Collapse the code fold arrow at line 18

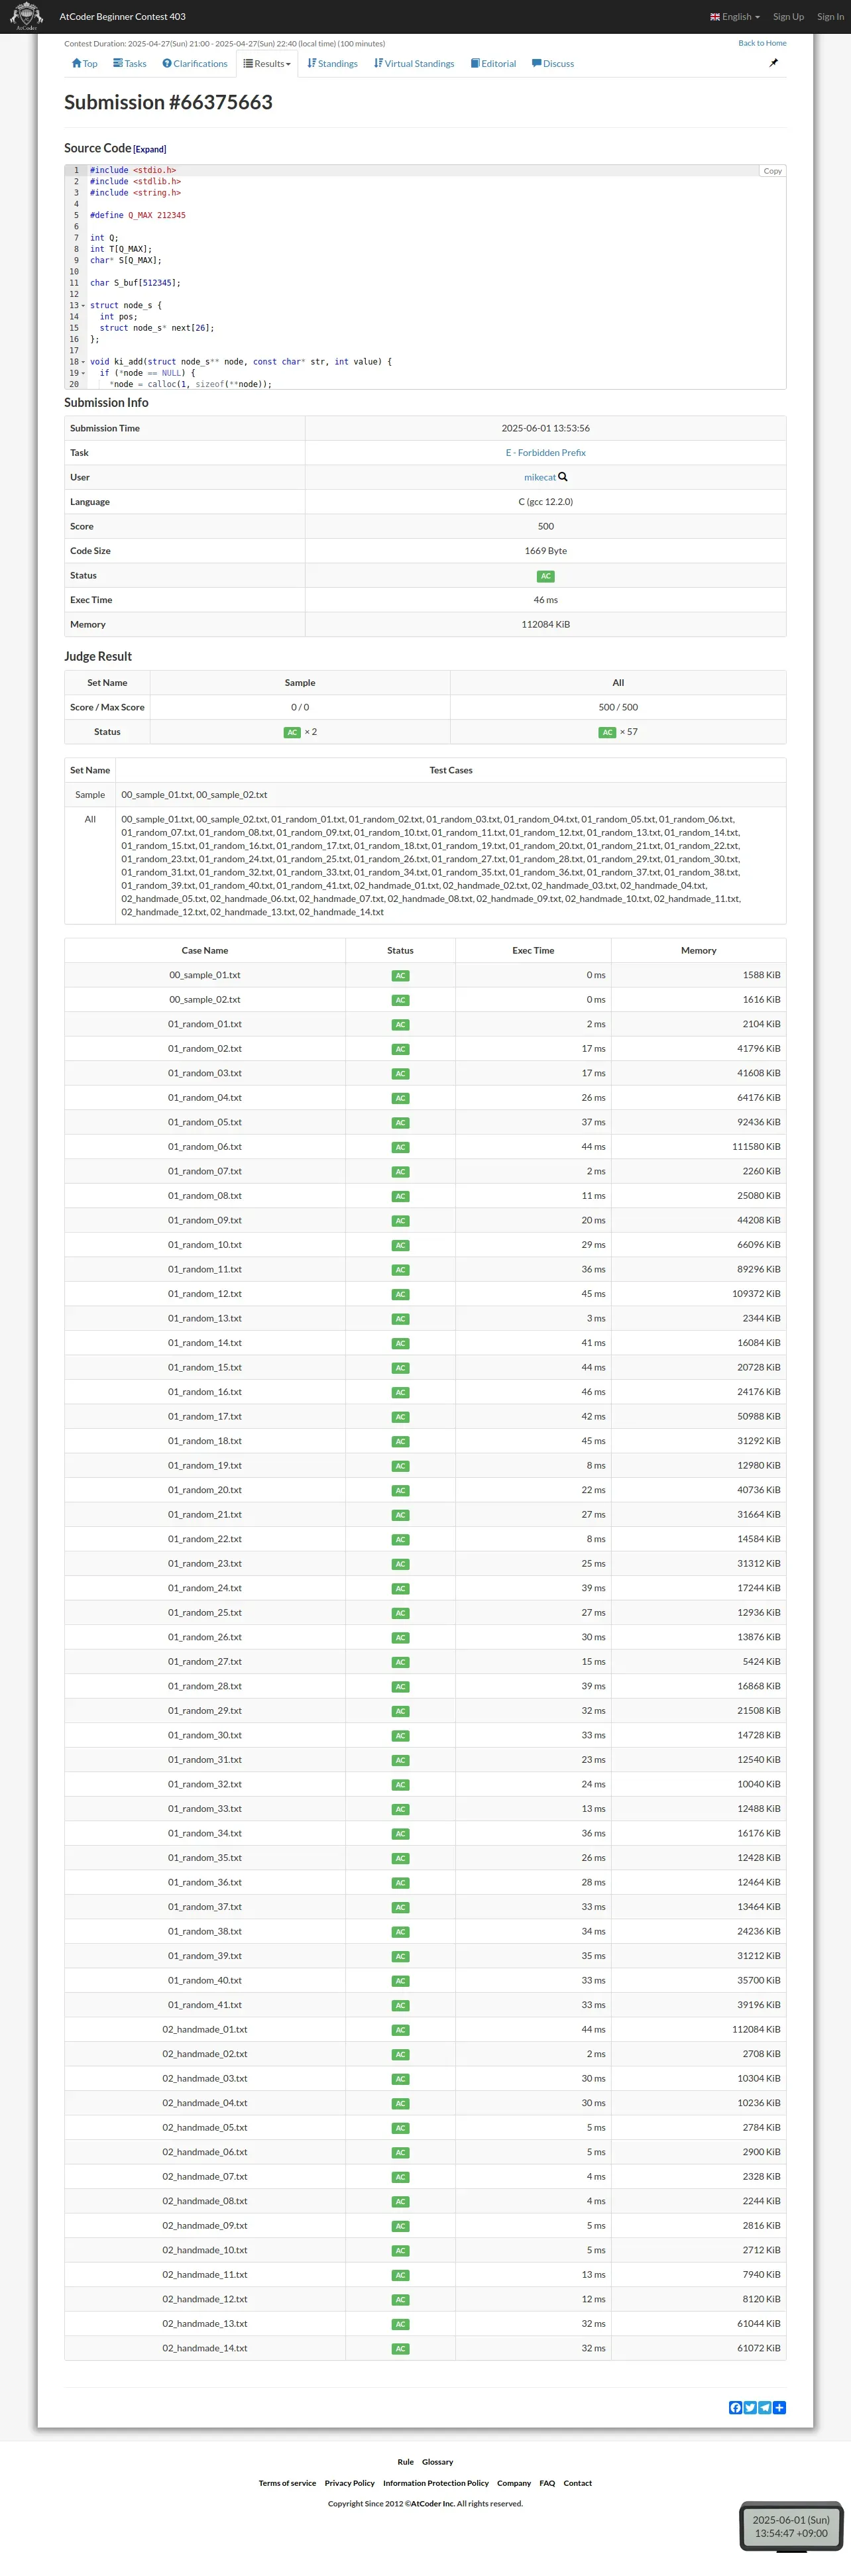pyautogui.click(x=83, y=362)
